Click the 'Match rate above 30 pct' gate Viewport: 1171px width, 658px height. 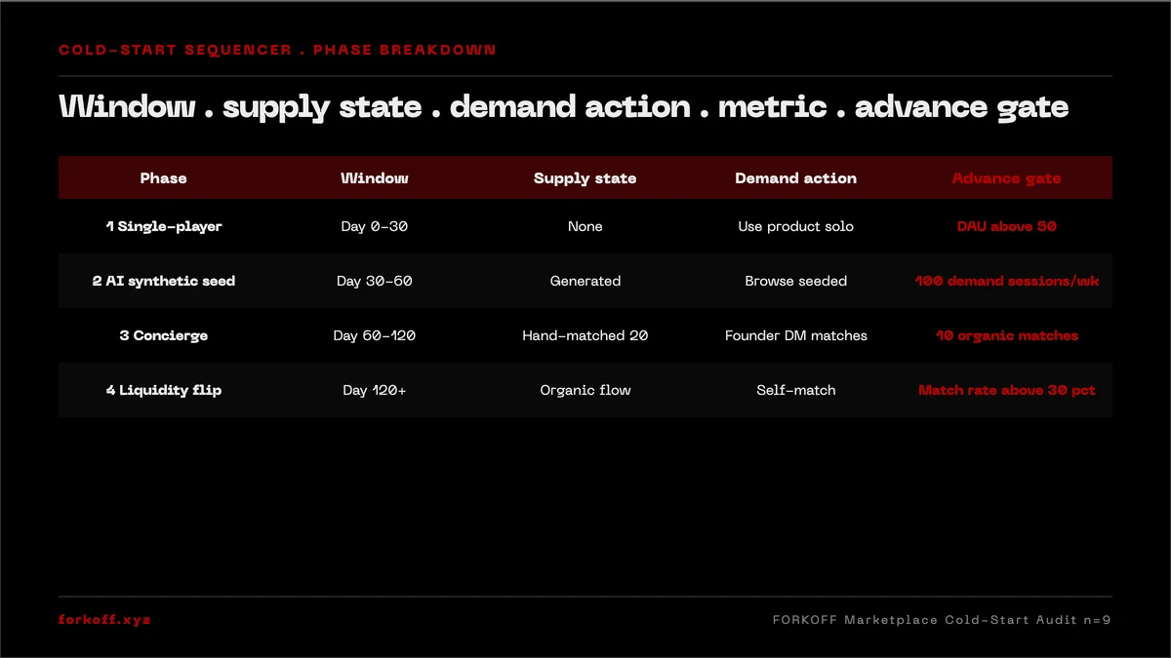coord(1007,390)
